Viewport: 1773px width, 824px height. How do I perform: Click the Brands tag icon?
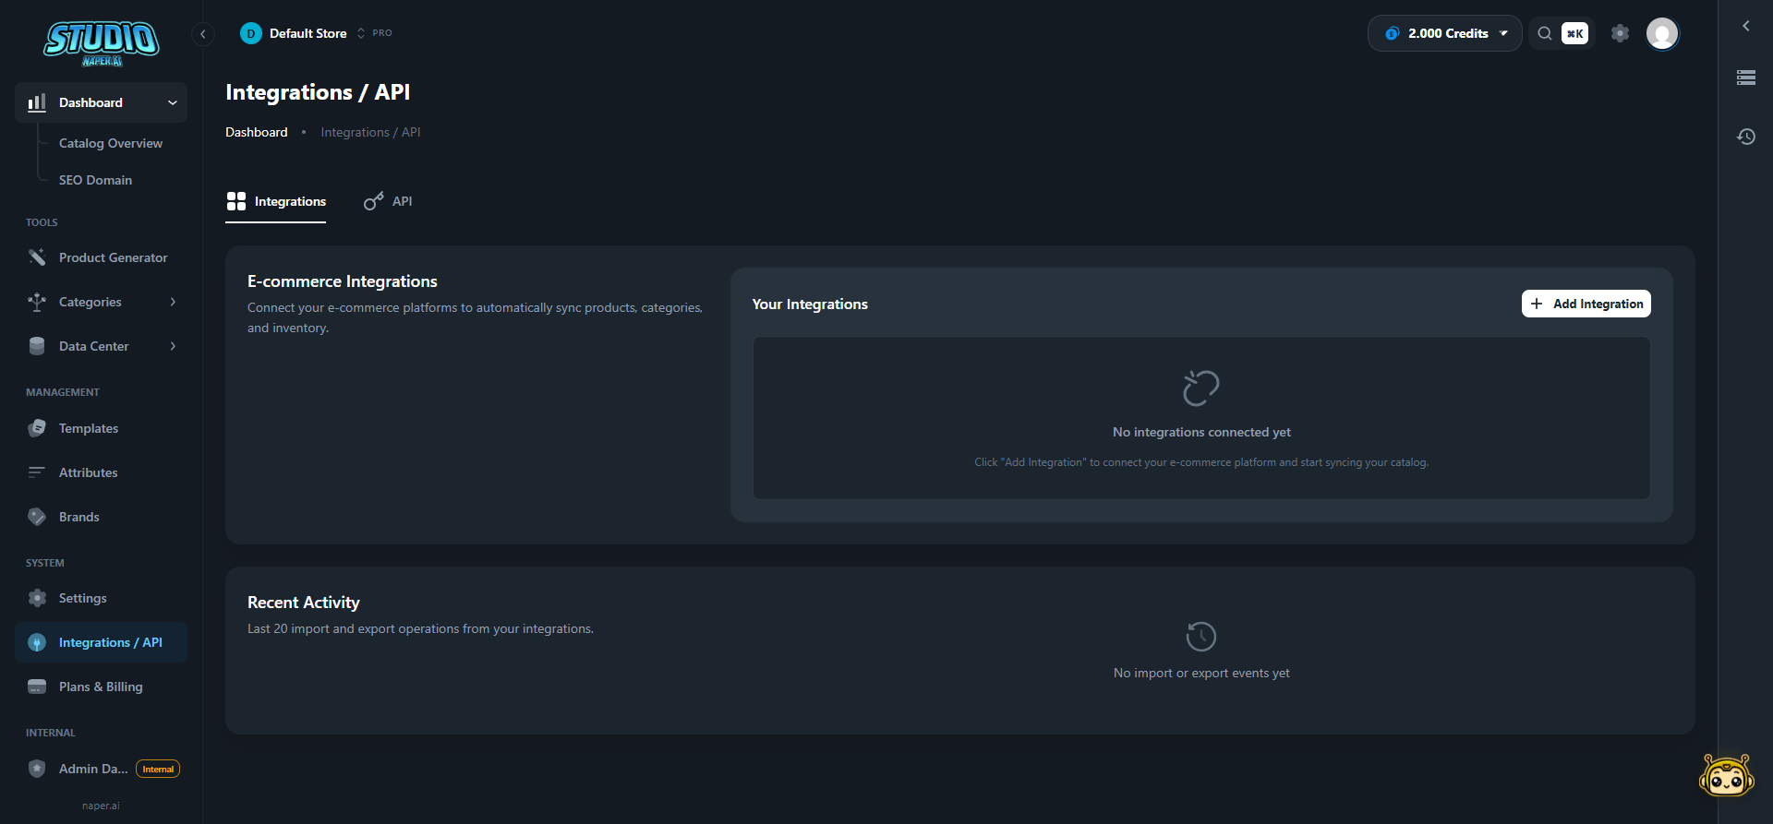coord(37,517)
